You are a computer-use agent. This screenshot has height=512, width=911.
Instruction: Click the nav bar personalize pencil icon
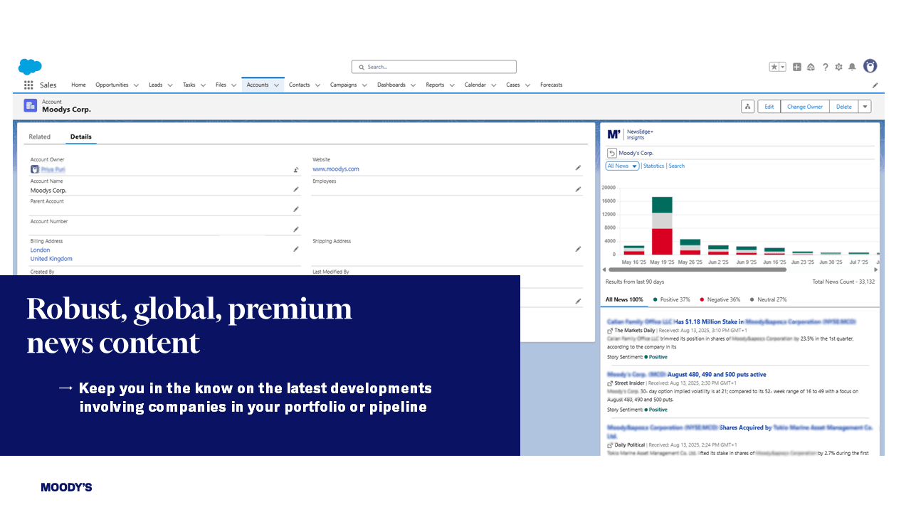[x=875, y=85]
